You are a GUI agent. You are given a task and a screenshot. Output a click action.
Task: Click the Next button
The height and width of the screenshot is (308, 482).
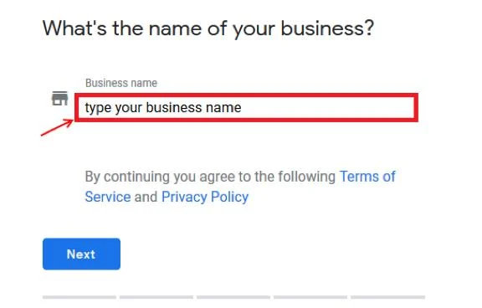[81, 254]
